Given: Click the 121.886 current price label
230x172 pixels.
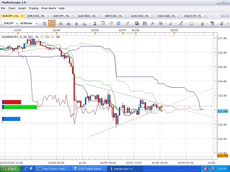Looking at the screenshot, I should tap(223, 111).
